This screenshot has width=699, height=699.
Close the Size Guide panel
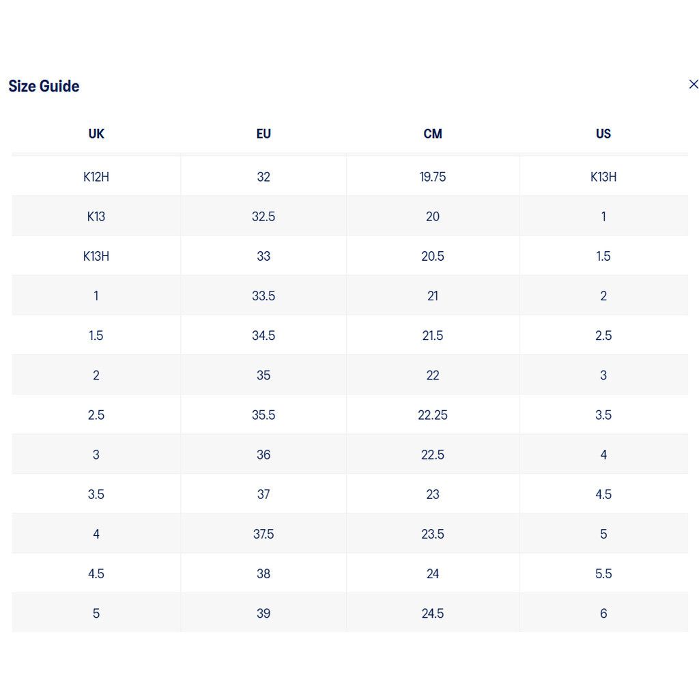point(694,84)
